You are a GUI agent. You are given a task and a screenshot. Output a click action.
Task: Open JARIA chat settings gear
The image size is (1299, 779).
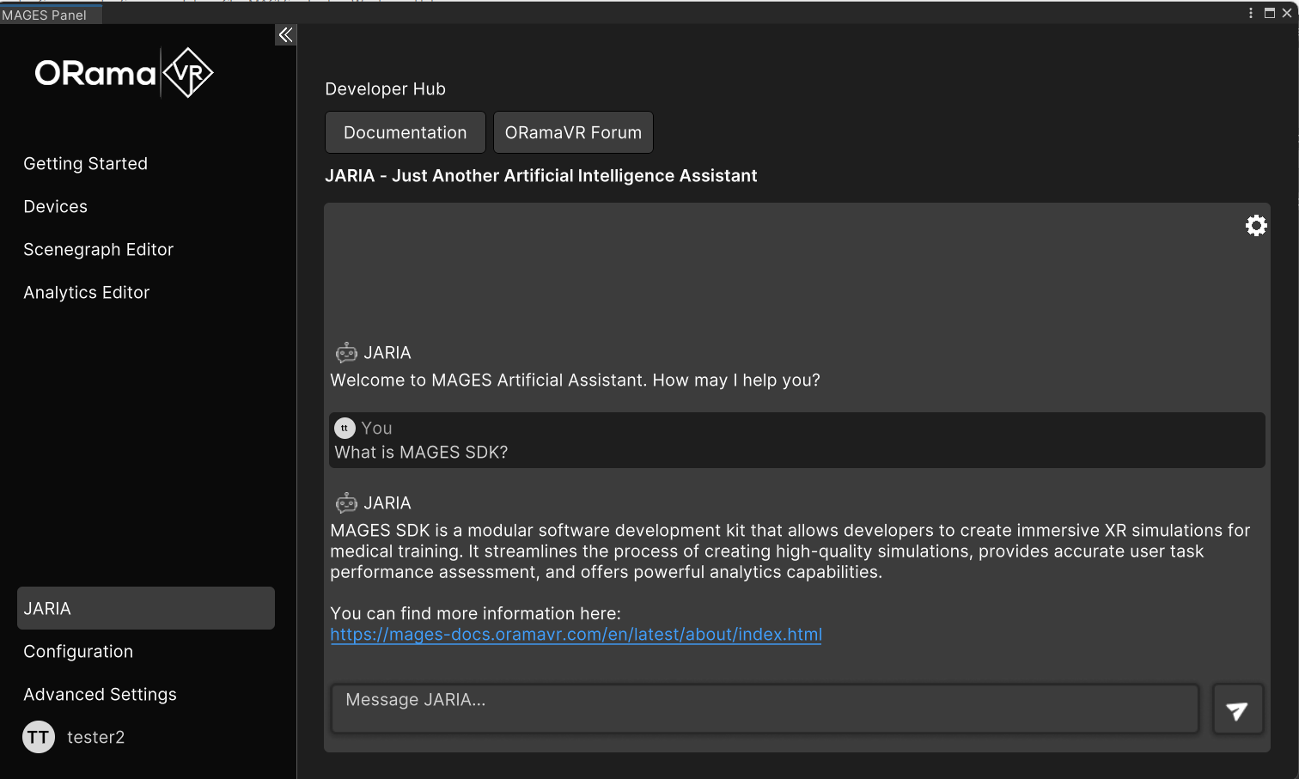coord(1256,225)
